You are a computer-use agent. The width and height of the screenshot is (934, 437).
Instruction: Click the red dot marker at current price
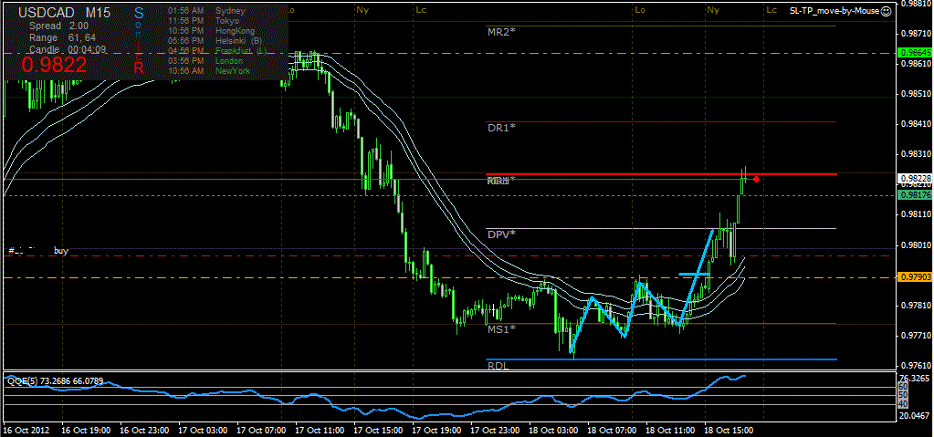tap(757, 179)
